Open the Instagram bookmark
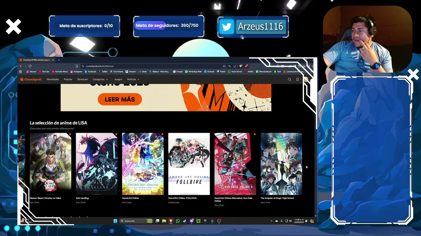This screenshot has height=236, width=421. tap(76, 71)
